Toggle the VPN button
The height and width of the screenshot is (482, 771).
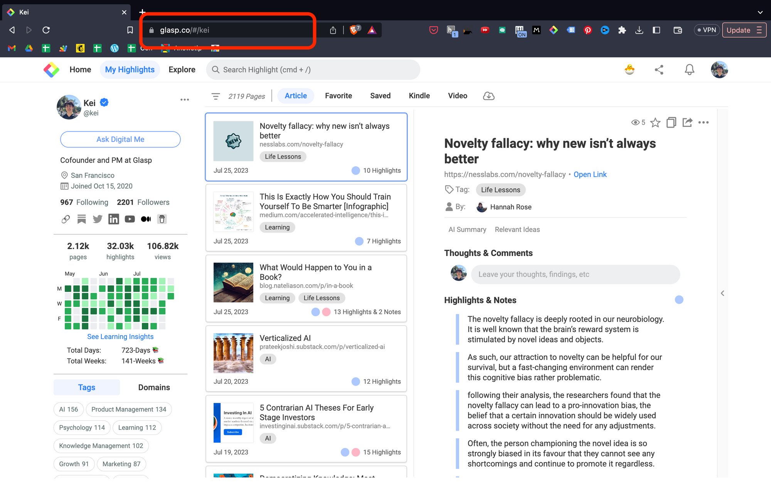click(707, 30)
